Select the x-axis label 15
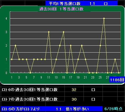The width and height of the screenshot is (125, 112). click(x=63, y=77)
